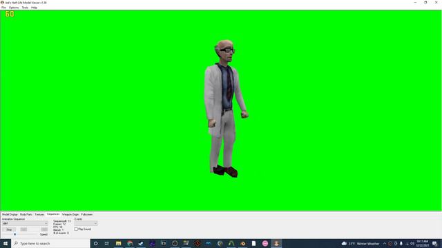Open the Help menu
The width and height of the screenshot is (442, 248).
[x=34, y=8]
